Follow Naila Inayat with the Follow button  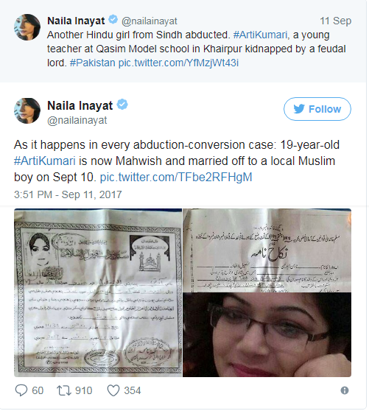pos(317,109)
